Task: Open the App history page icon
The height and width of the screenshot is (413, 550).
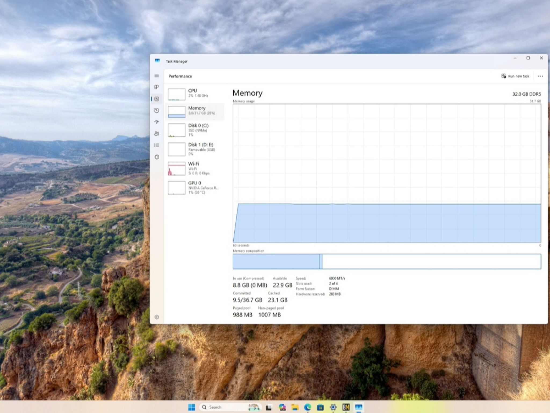Action: (157, 111)
